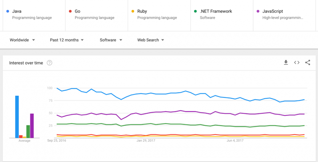Image resolution: width=318 pixels, height=162 pixels.
Task: Click the green .NET Framework dot
Action: point(195,11)
